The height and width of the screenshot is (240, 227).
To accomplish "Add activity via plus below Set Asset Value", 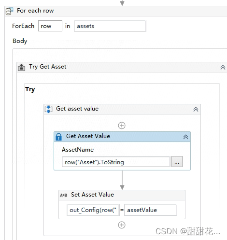I will pos(122,225).
